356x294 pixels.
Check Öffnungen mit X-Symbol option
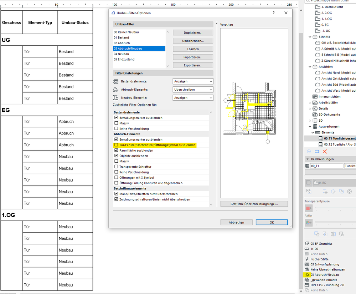coord(116,177)
